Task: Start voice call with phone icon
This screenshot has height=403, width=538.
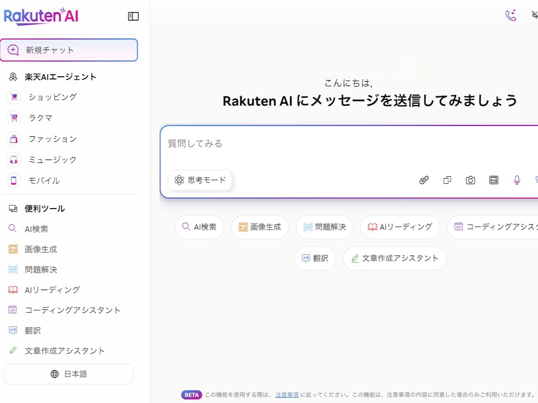Action: 510,16
